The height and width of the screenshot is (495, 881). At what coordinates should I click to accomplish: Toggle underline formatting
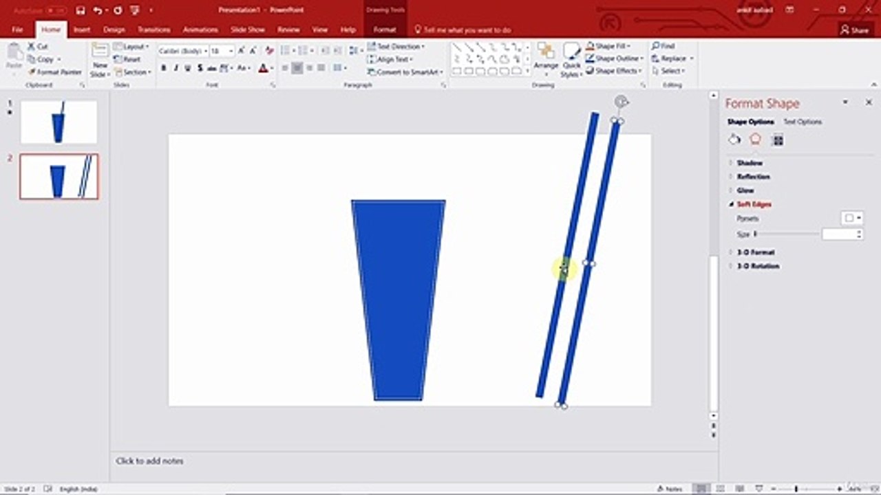(187, 68)
